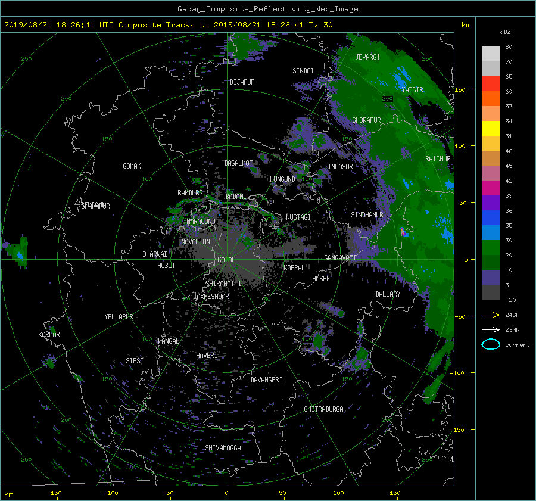This screenshot has width=536, height=501.
Task: Click the YADGIR city label
Action: click(x=412, y=90)
